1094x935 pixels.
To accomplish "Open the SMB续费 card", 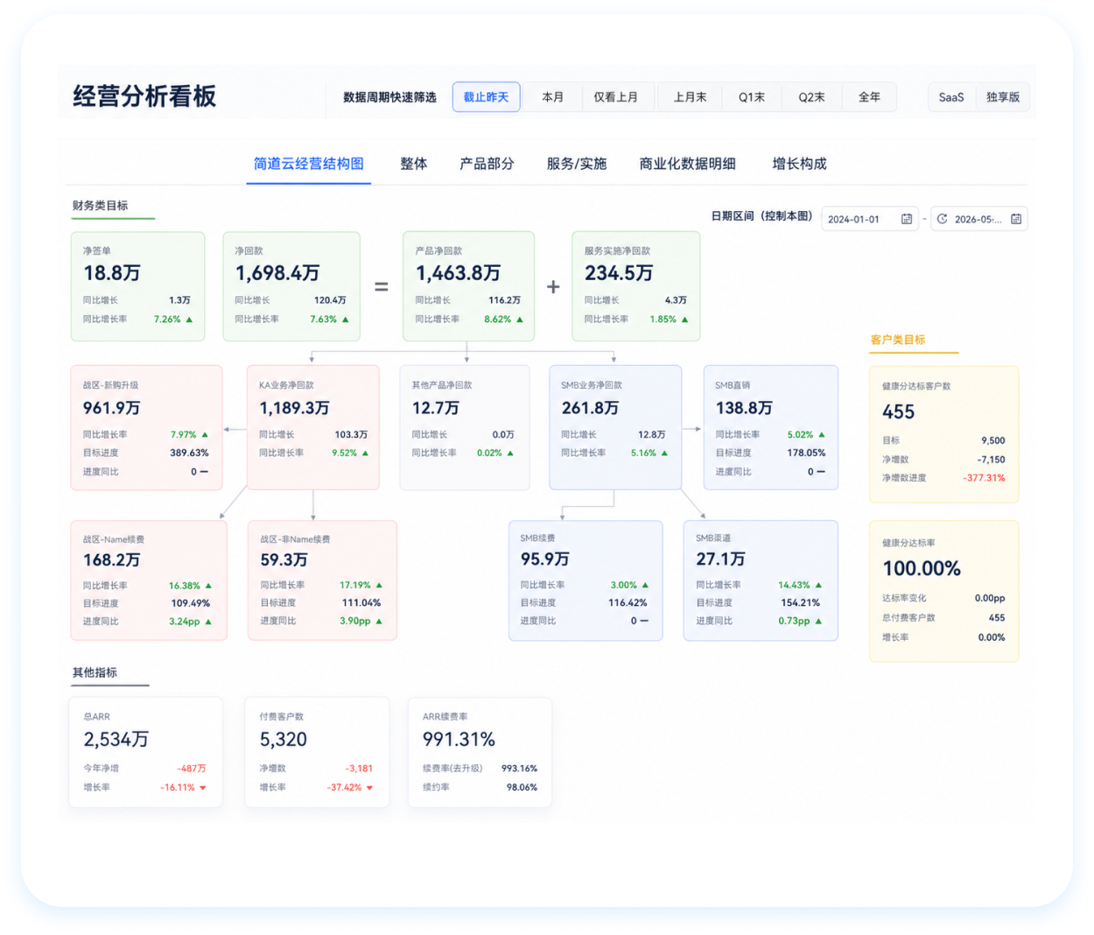I will coord(586,580).
